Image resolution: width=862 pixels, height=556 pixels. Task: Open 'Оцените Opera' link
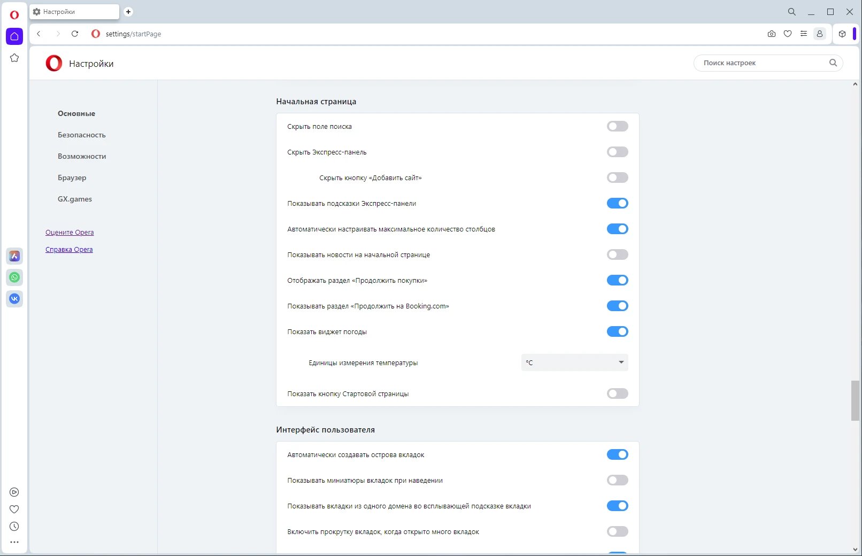pos(70,233)
